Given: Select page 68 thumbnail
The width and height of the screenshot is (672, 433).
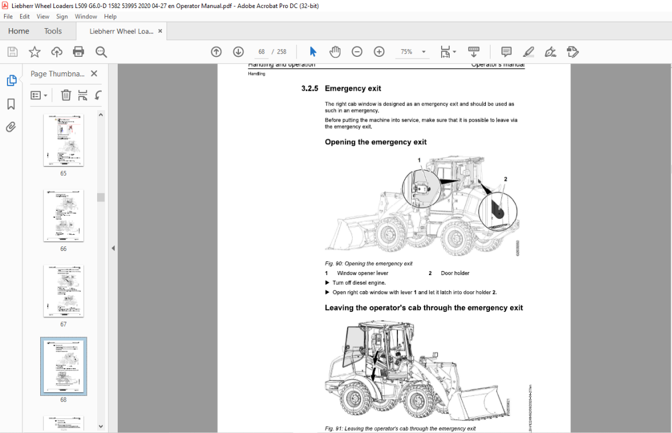Looking at the screenshot, I should point(63,366).
